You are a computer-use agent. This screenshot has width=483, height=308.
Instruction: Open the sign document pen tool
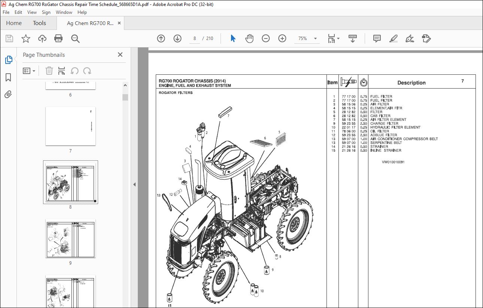point(410,38)
